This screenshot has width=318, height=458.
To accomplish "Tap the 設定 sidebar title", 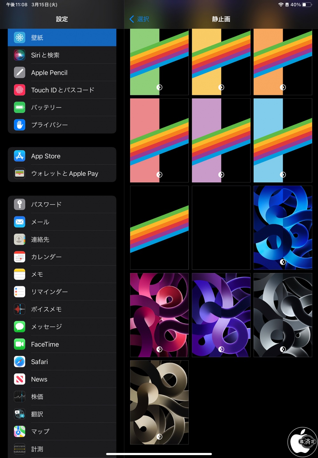I will [62, 19].
